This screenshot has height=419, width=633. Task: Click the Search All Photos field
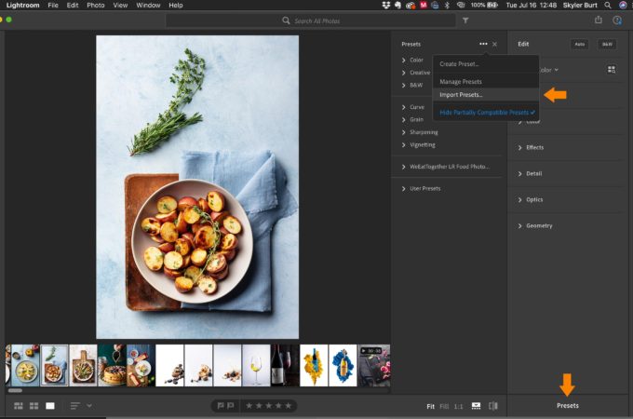tap(311, 20)
